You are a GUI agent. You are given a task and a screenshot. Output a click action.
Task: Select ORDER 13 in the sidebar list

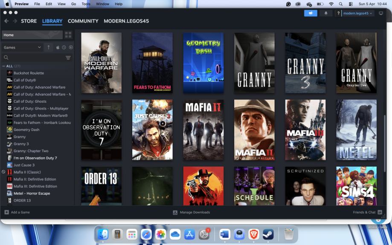pyautogui.click(x=22, y=200)
